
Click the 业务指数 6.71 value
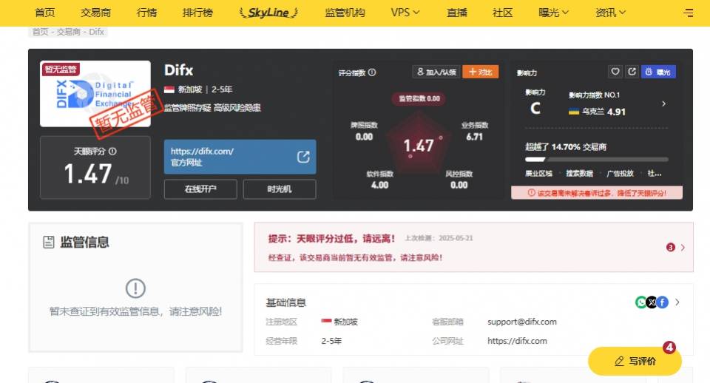pyautogui.click(x=475, y=137)
